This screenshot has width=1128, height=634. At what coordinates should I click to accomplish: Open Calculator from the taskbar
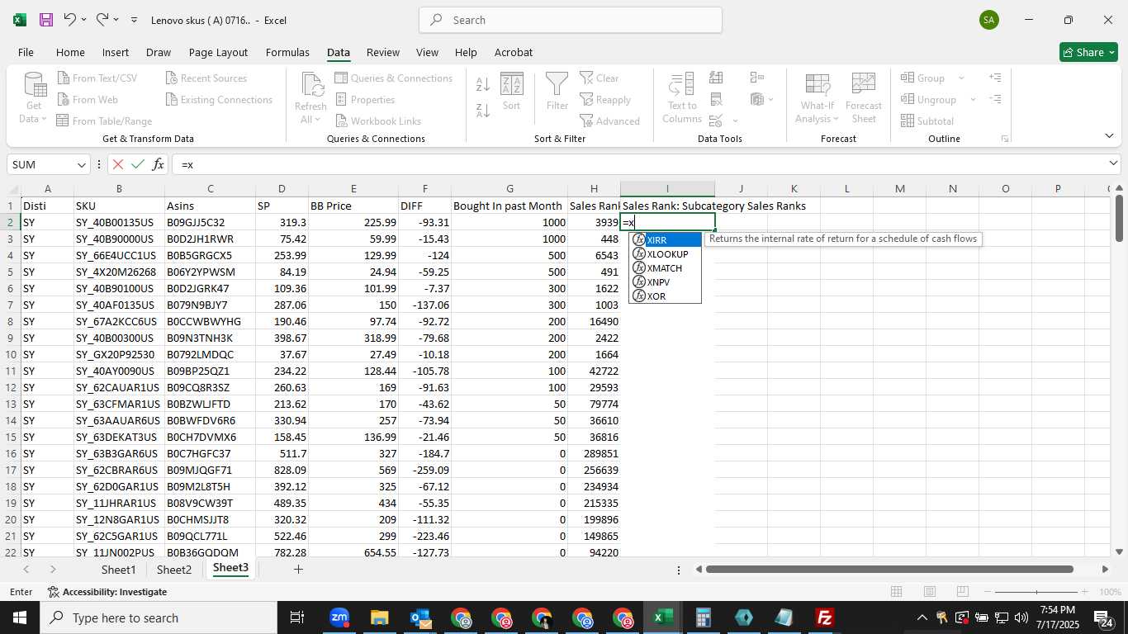703,617
